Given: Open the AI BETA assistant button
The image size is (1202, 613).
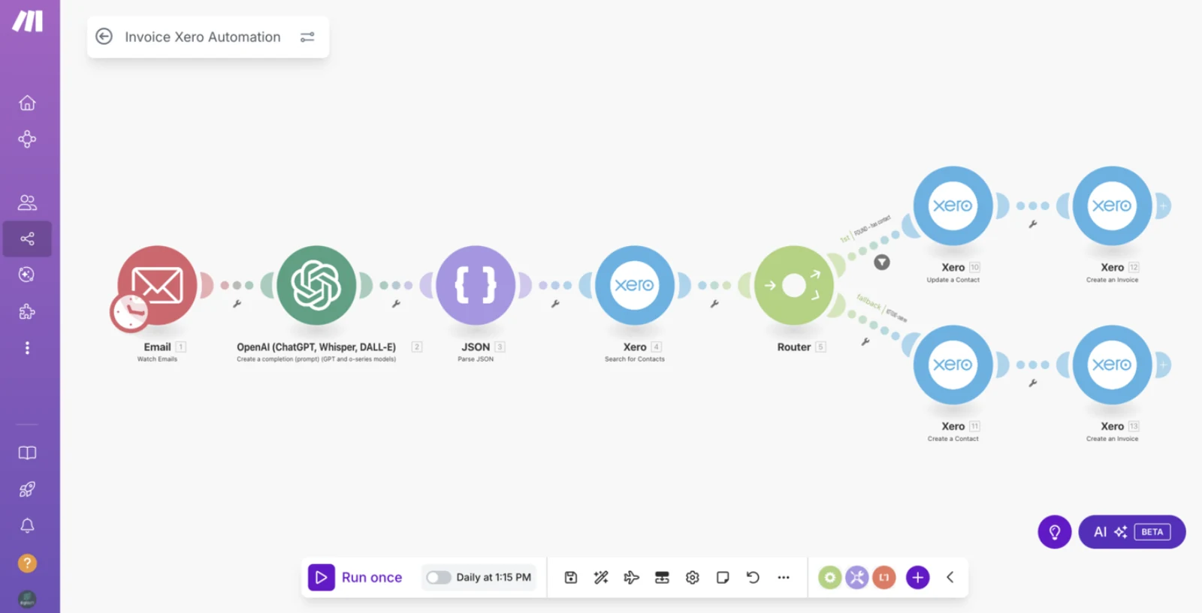Looking at the screenshot, I should point(1132,532).
